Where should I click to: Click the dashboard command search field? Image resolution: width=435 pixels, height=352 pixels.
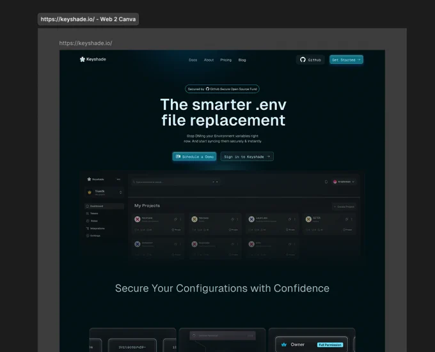(176, 182)
